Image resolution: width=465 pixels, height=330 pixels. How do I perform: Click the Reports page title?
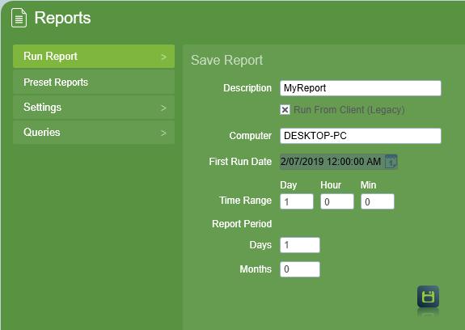point(62,18)
